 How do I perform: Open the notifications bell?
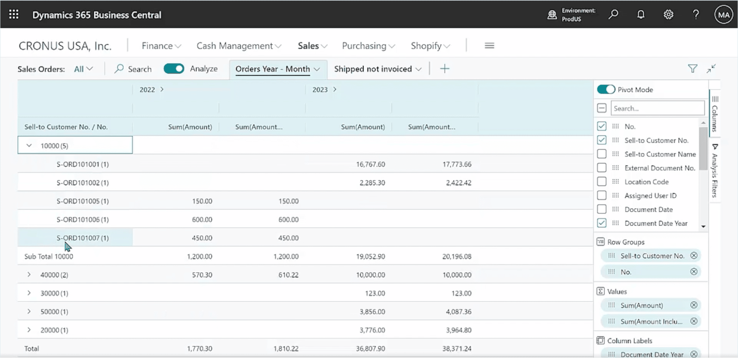tap(641, 14)
